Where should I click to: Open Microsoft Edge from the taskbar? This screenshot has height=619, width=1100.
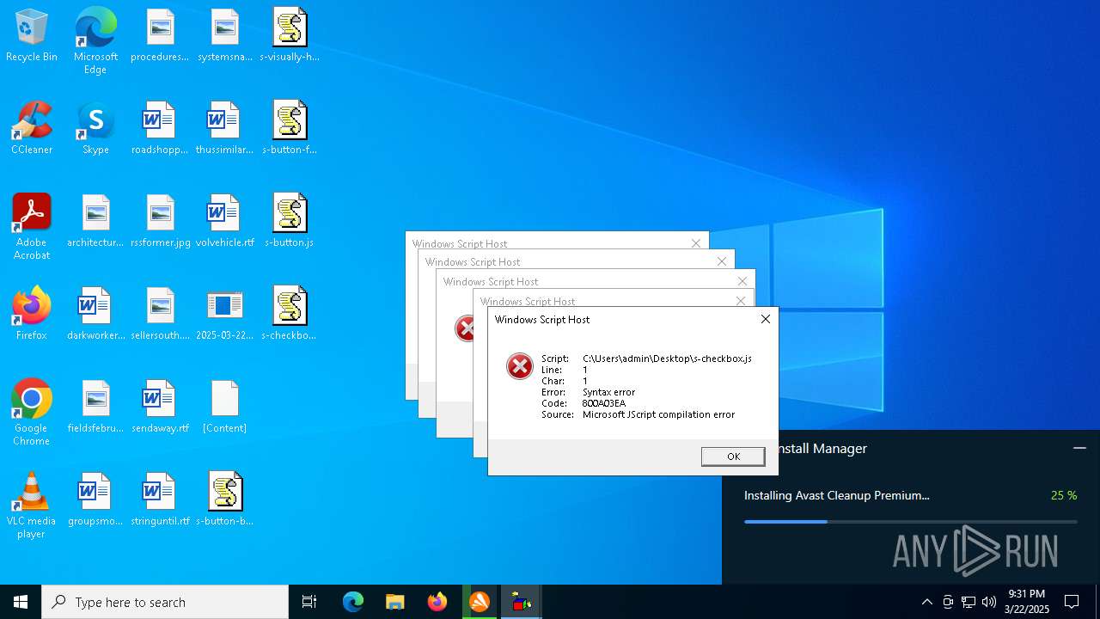[353, 602]
